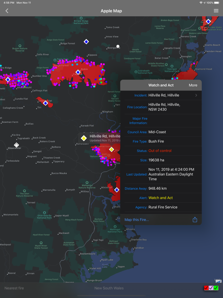Click Last Updated timestamp value
This screenshot has width=223, height=298.
171,174
